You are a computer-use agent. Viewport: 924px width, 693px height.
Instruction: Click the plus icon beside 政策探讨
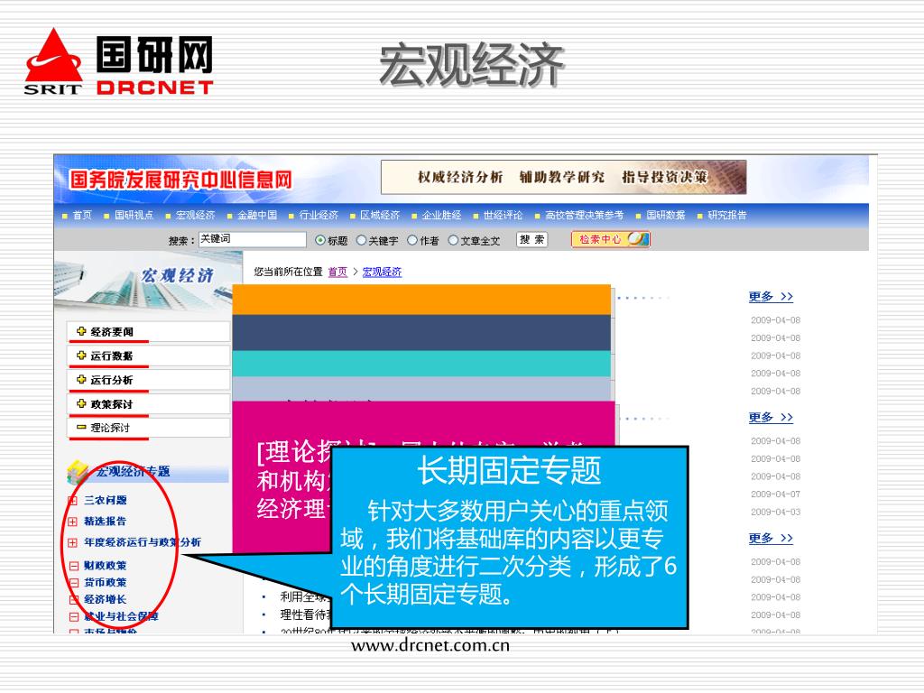click(81, 403)
